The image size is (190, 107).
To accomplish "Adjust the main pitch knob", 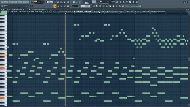I will coord(31,6).
